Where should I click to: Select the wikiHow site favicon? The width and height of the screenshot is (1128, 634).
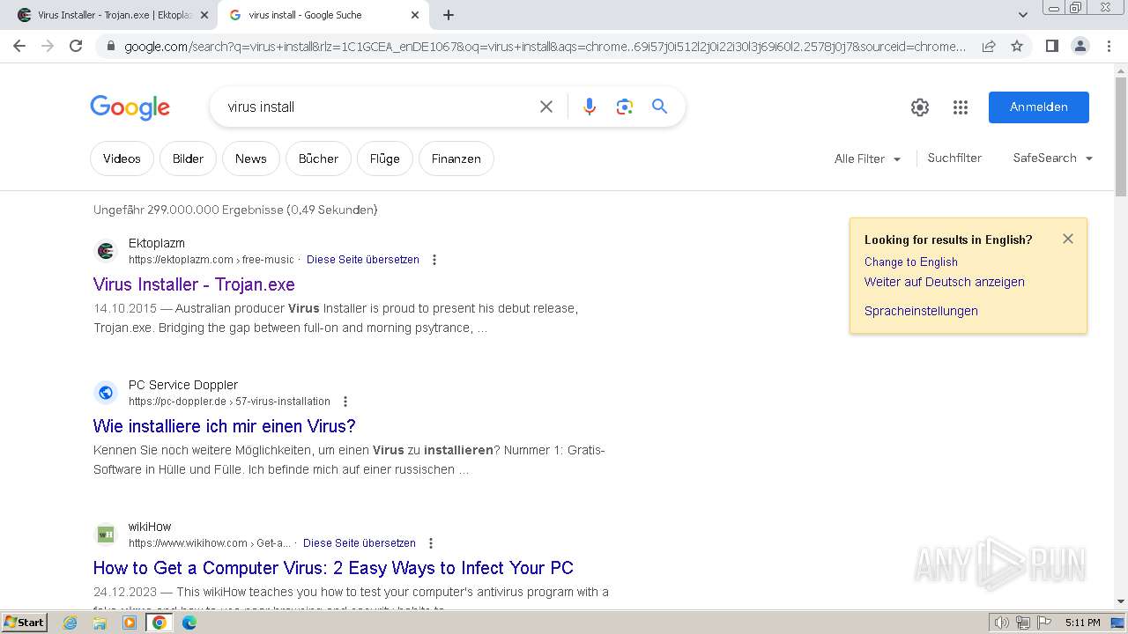(106, 534)
